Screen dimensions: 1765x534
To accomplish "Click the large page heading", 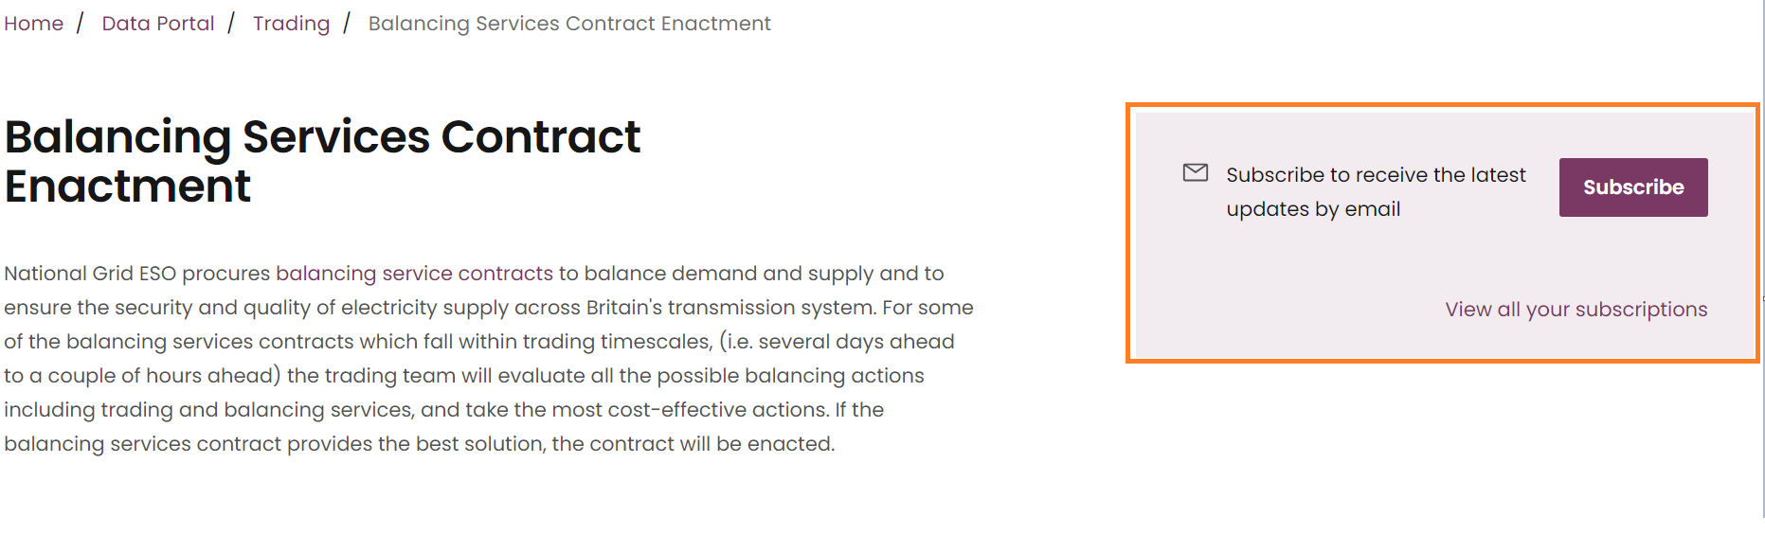I will (x=322, y=161).
